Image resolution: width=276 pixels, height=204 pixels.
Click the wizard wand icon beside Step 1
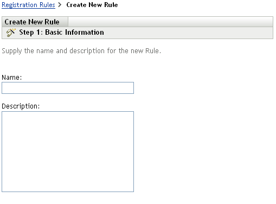coord(11,33)
